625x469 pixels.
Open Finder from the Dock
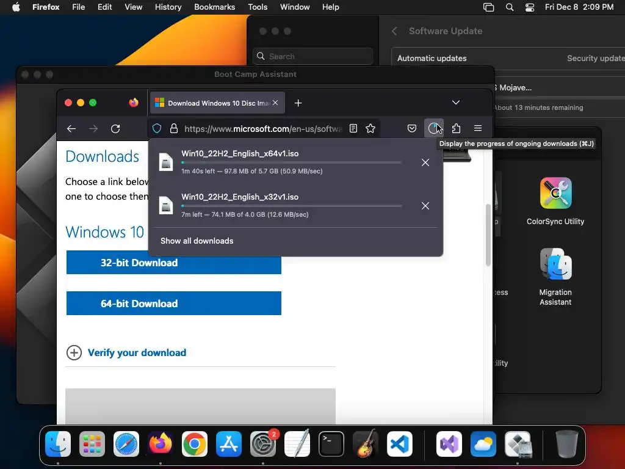pyautogui.click(x=58, y=444)
